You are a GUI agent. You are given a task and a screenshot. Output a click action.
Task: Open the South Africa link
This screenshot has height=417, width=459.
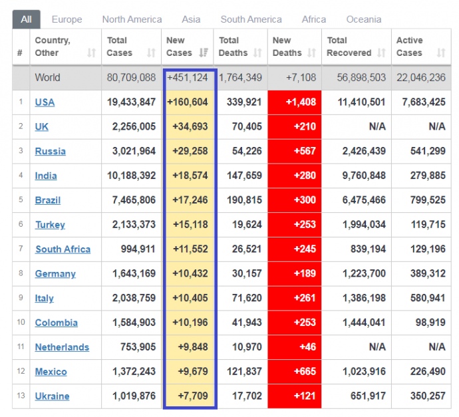(x=63, y=249)
